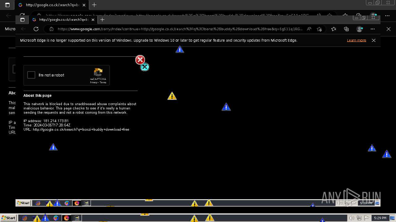Screen dimensions: 396x222
Task: Open volume control in the bottom system tray
Action: (351, 218)
